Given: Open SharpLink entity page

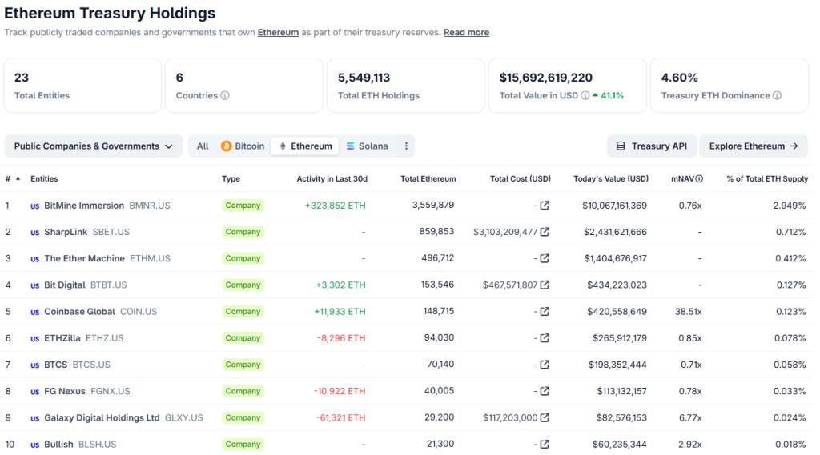Looking at the screenshot, I should click(66, 232).
